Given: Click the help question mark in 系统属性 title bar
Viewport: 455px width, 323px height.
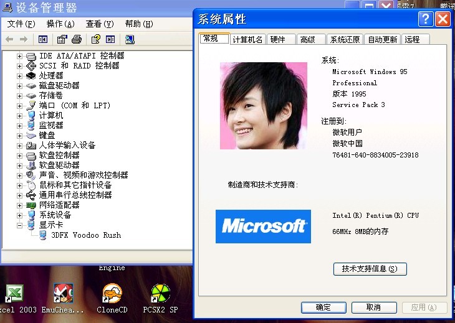Looking at the screenshot, I should click(426, 19).
